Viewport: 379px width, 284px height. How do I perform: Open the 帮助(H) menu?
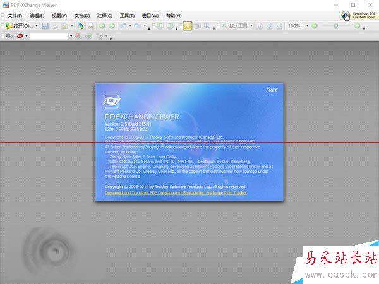pyautogui.click(x=174, y=16)
